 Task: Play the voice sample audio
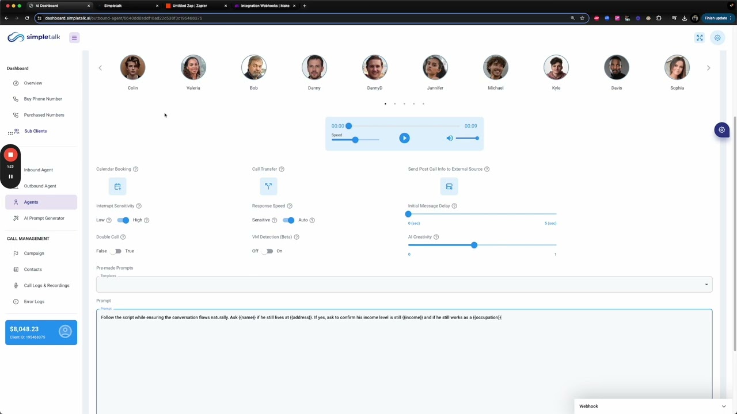pyautogui.click(x=404, y=138)
